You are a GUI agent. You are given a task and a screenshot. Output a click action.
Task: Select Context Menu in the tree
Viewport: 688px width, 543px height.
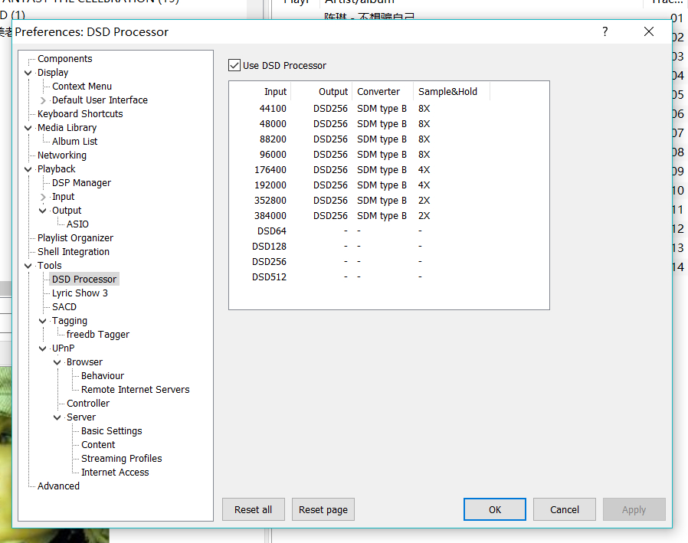pos(82,87)
